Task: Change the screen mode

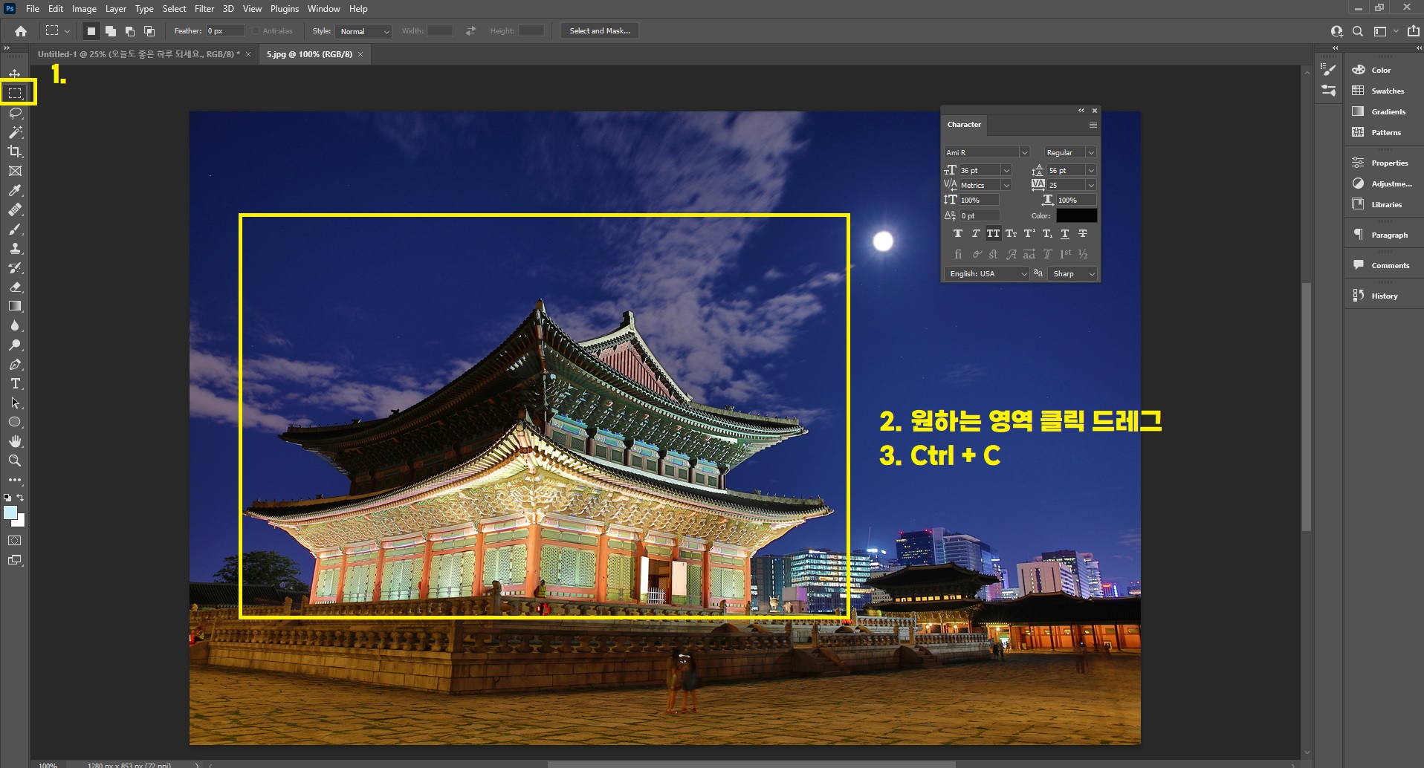Action: [x=15, y=560]
